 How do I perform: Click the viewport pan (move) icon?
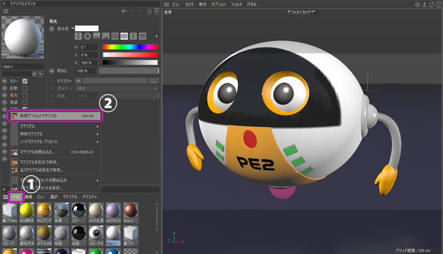pyautogui.click(x=417, y=4)
